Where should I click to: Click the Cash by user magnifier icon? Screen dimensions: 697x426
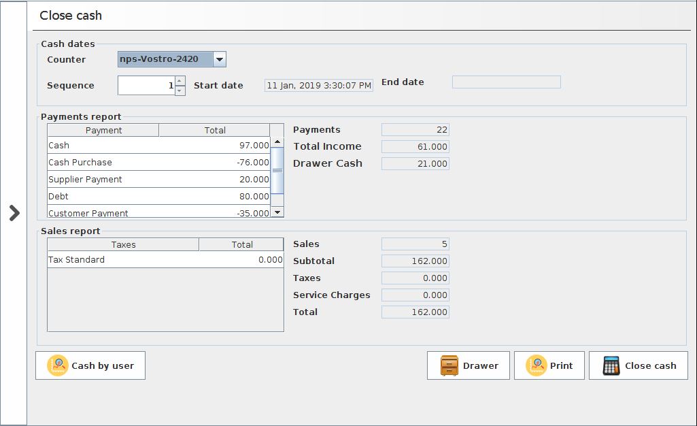pyautogui.click(x=58, y=365)
